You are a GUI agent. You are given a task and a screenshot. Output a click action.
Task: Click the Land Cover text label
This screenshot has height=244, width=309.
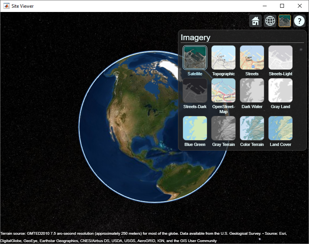(280, 144)
